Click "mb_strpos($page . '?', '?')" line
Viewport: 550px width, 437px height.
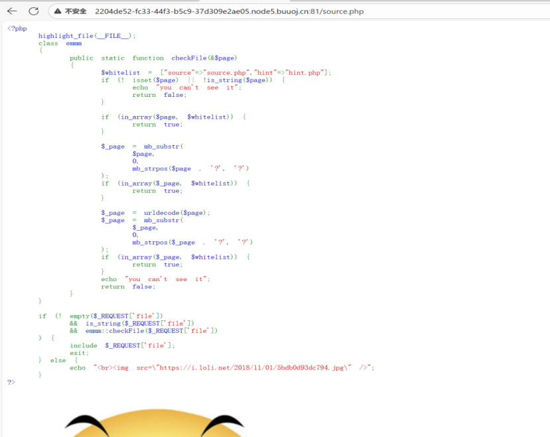190,168
